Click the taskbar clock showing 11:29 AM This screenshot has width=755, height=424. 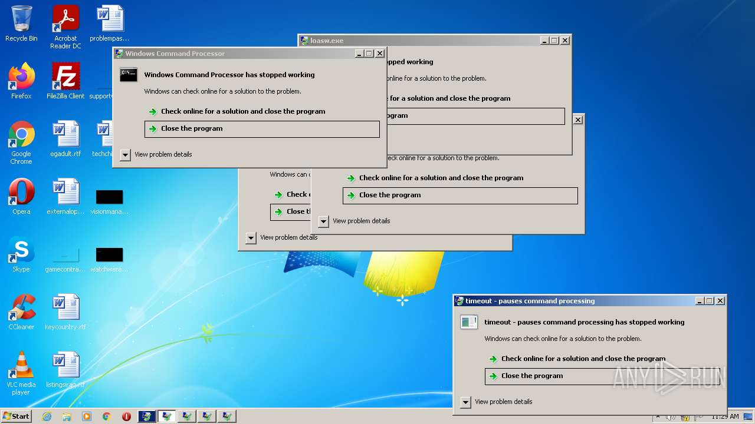pyautogui.click(x=725, y=416)
